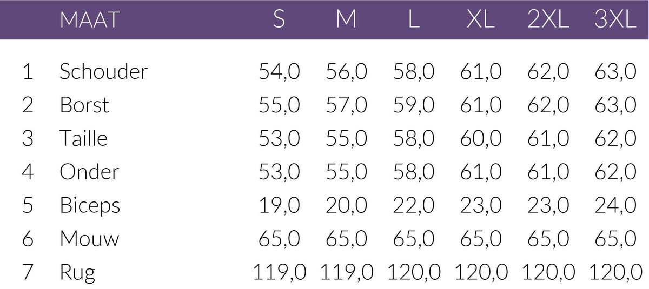Click the MAAT header label
Image resolution: width=649 pixels, height=289 pixels.
coord(89,20)
